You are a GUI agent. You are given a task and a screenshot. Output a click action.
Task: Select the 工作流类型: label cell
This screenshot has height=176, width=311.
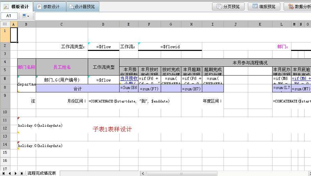pyautogui.click(x=62, y=47)
